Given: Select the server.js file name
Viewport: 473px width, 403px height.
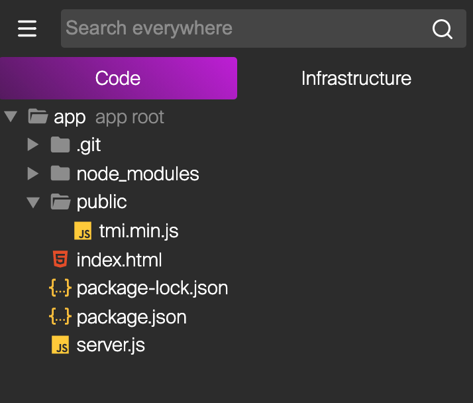Looking at the screenshot, I should [111, 345].
